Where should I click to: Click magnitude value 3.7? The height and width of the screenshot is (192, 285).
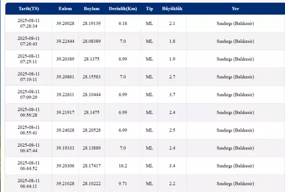click(x=172, y=94)
